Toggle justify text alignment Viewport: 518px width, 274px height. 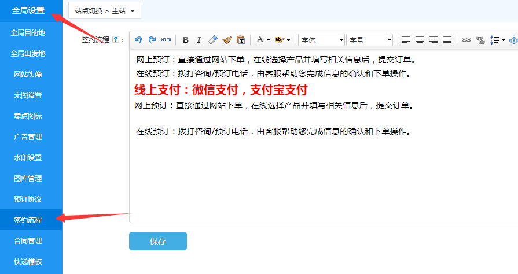click(447, 40)
